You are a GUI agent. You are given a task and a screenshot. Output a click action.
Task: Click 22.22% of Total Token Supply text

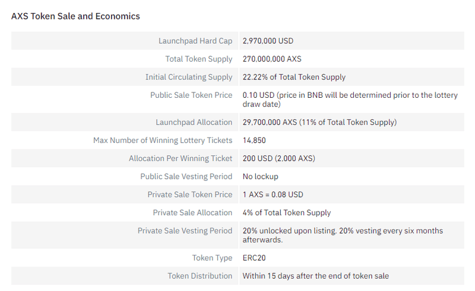coord(294,77)
